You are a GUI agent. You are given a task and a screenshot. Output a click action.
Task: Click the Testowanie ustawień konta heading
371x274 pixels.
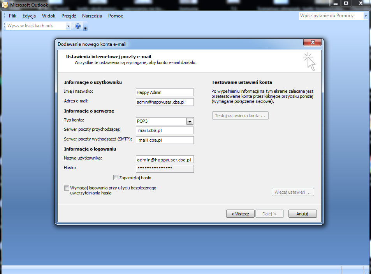pyautogui.click(x=242, y=82)
